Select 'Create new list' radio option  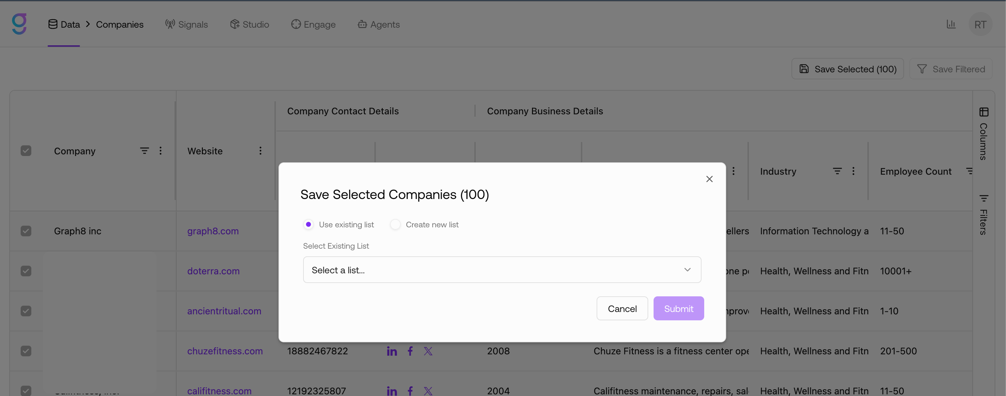[395, 224]
